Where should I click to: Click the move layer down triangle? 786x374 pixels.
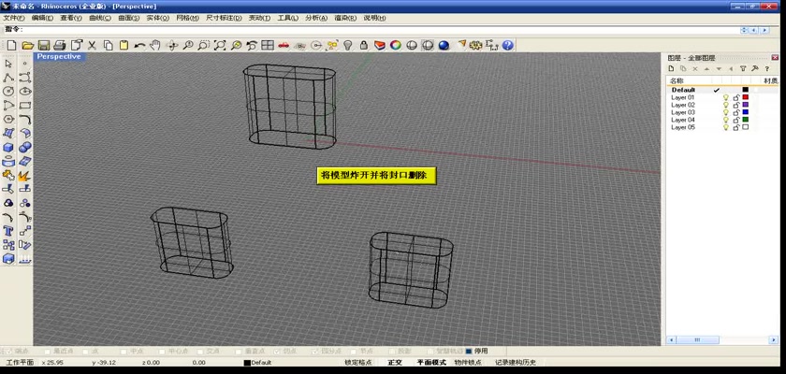pyautogui.click(x=719, y=68)
